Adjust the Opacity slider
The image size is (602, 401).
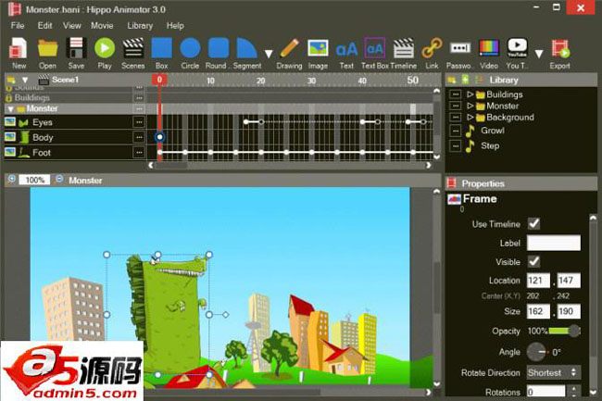coord(564,331)
